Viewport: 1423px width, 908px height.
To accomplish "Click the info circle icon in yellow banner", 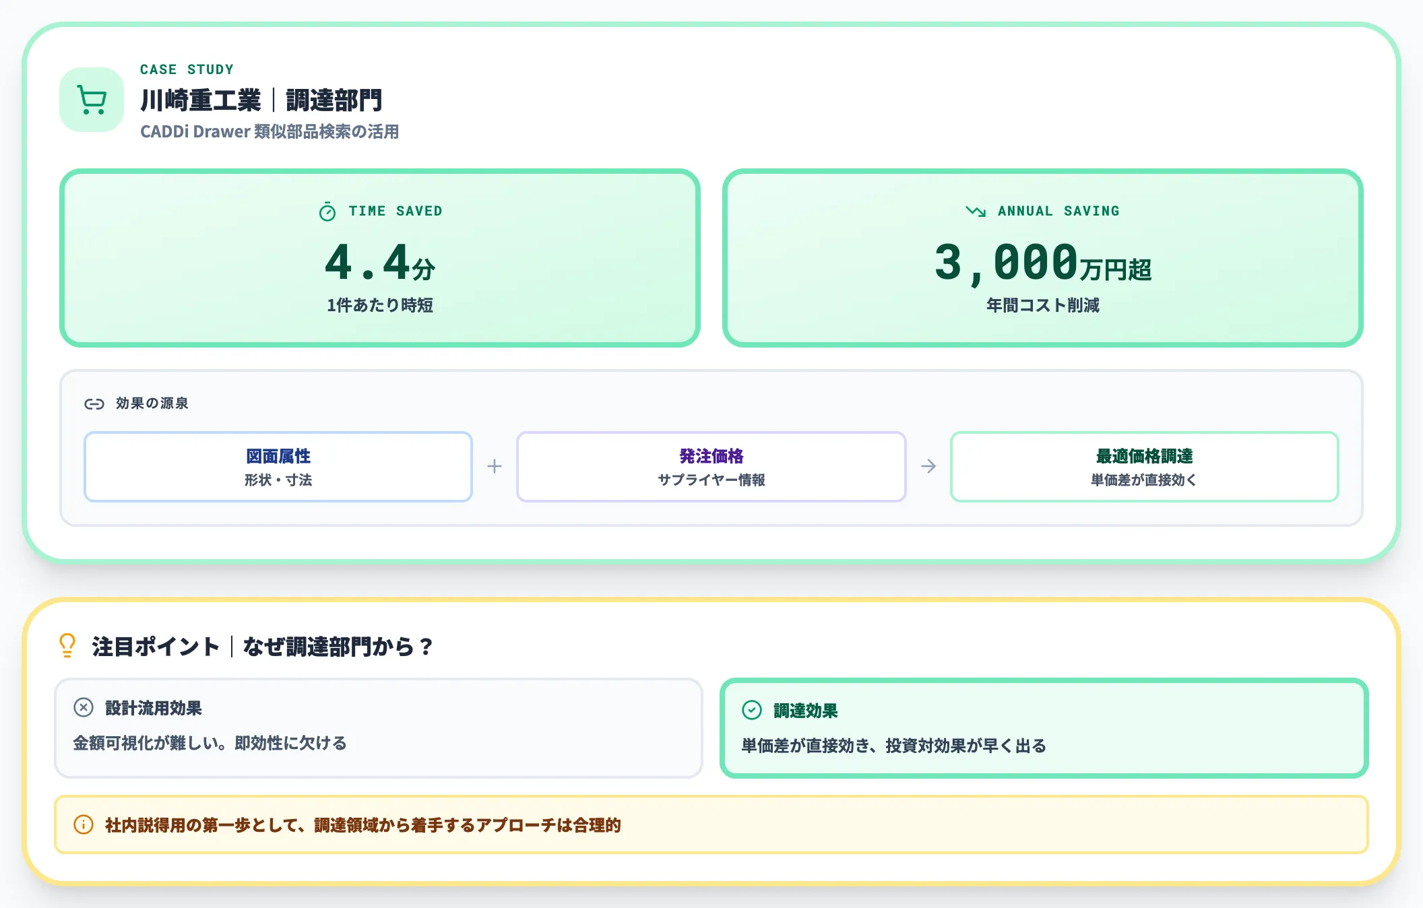I will (82, 824).
